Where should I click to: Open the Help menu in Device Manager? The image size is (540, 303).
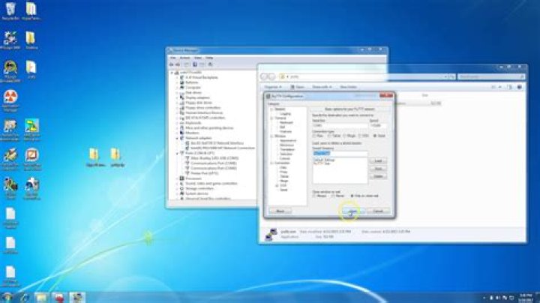209,58
